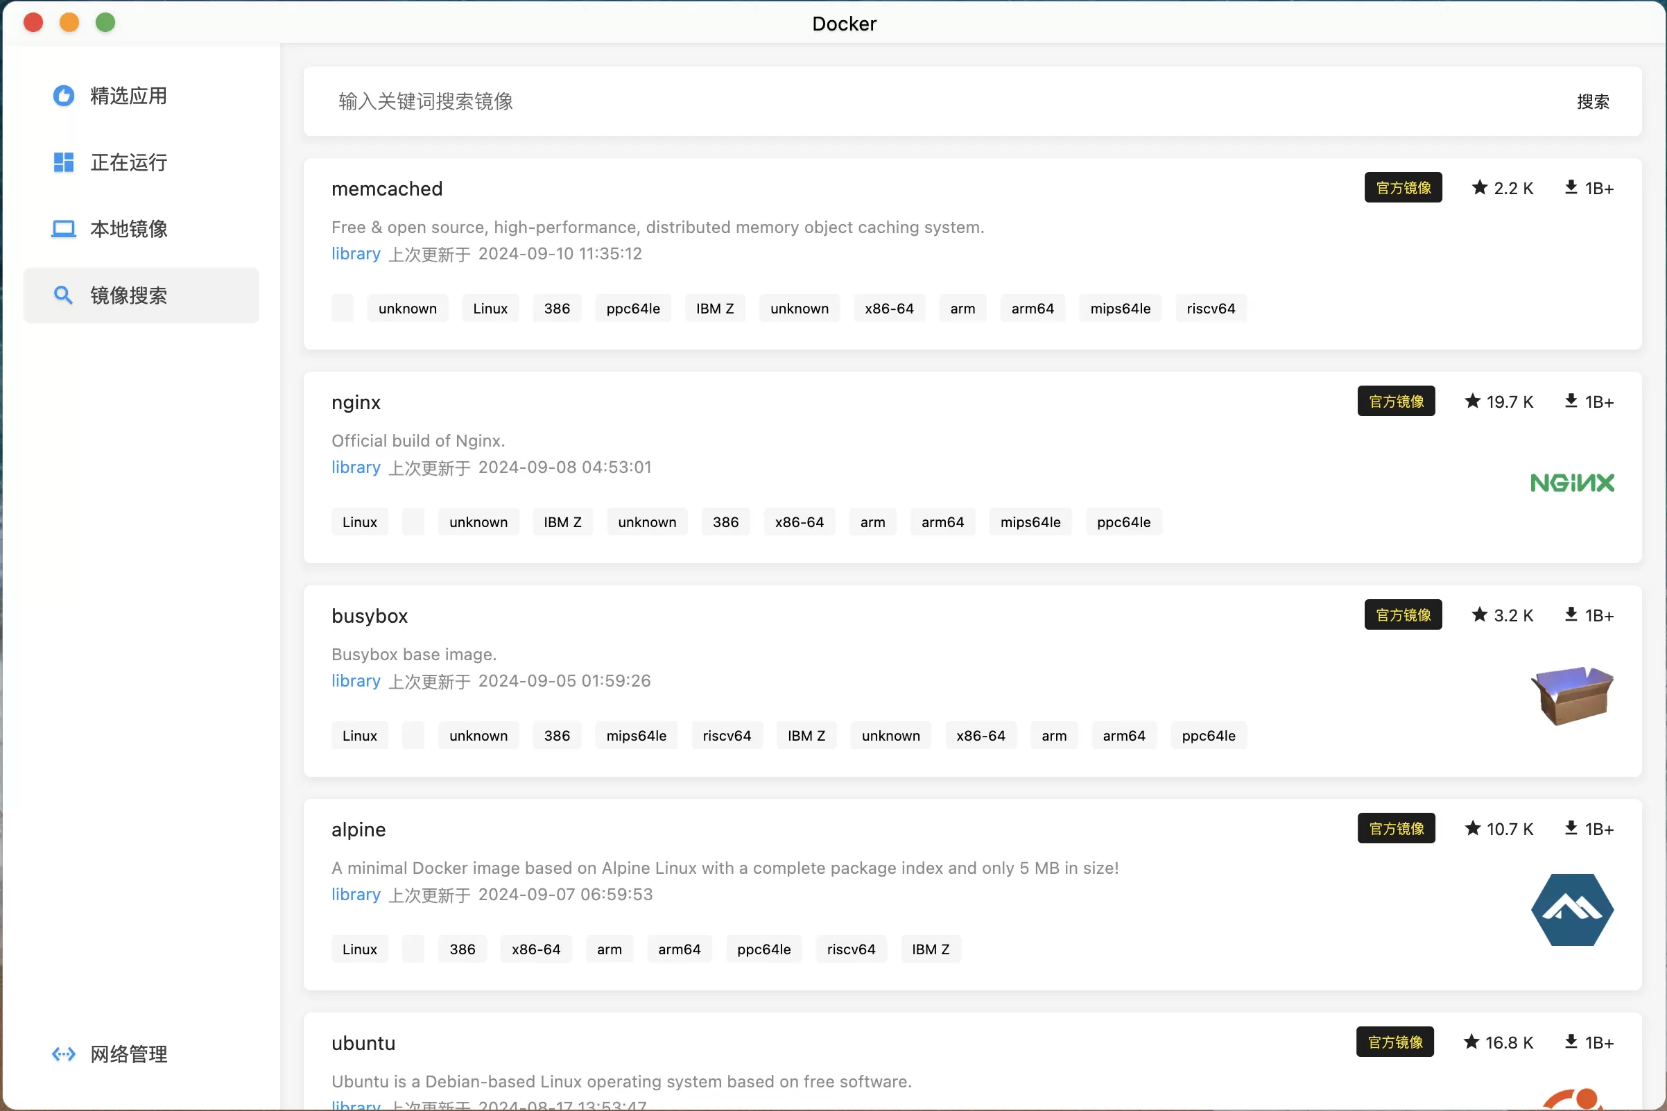Click the memcached description text
The width and height of the screenshot is (1667, 1111).
tap(657, 227)
